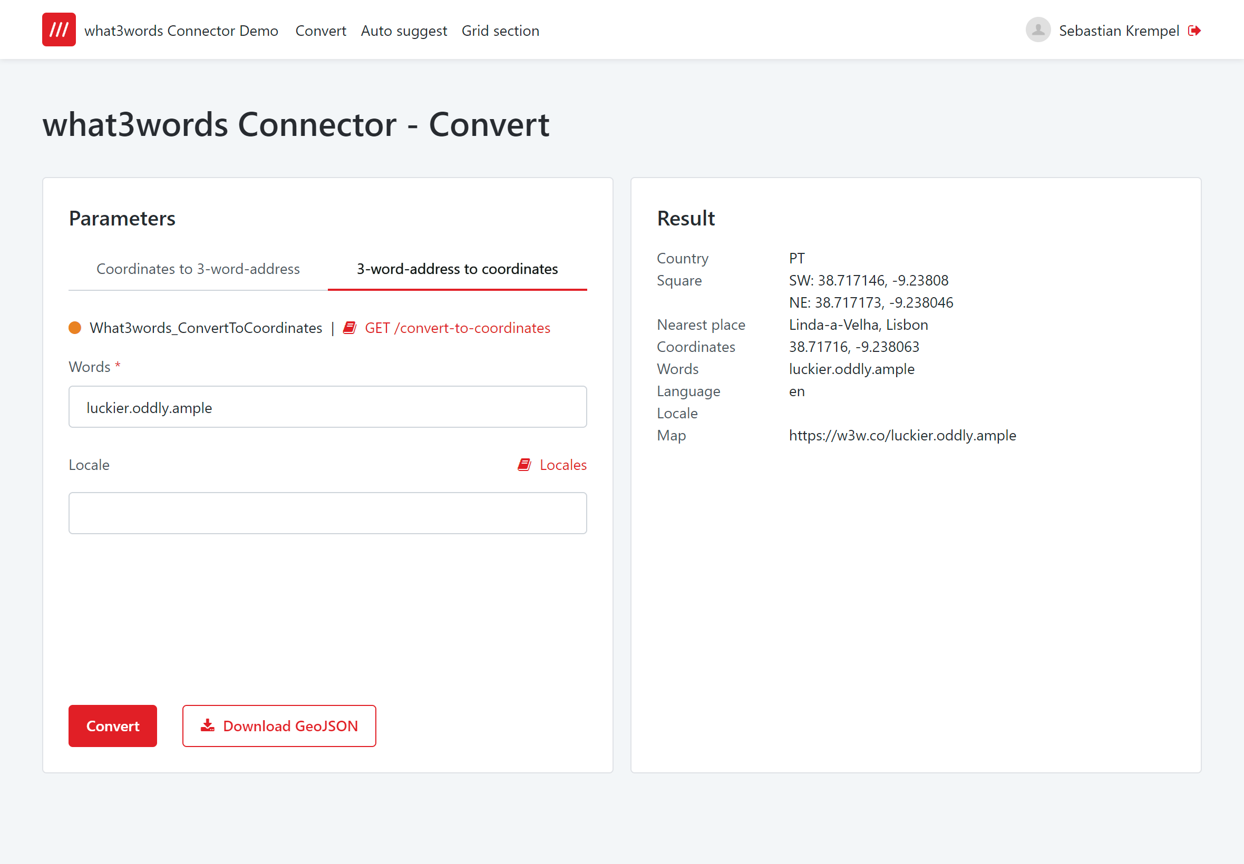Go to the Grid section page
This screenshot has height=864, width=1244.
tap(500, 31)
